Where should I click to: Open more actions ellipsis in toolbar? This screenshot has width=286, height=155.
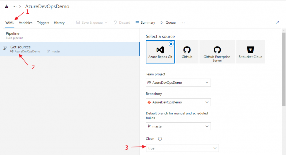tap(183, 23)
